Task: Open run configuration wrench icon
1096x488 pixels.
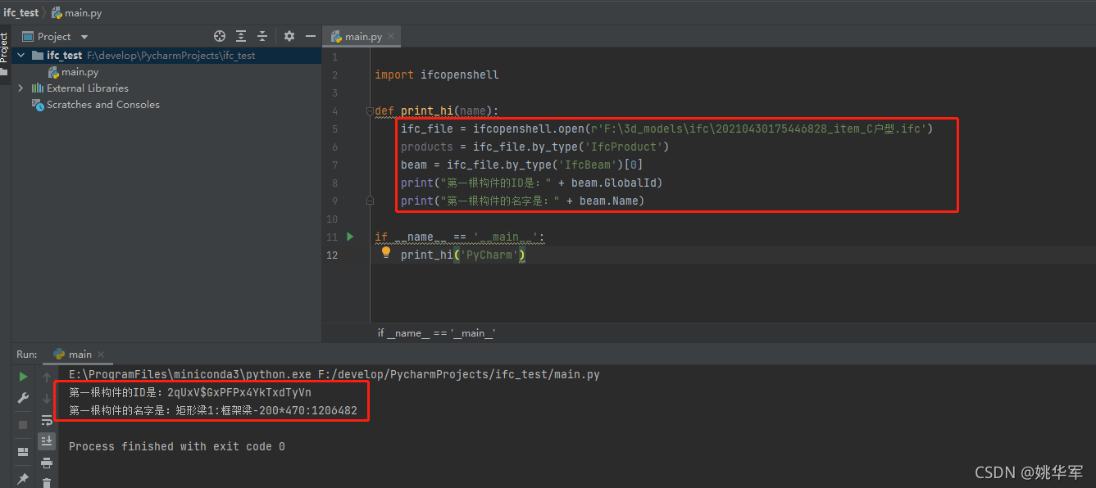Action: tap(23, 398)
